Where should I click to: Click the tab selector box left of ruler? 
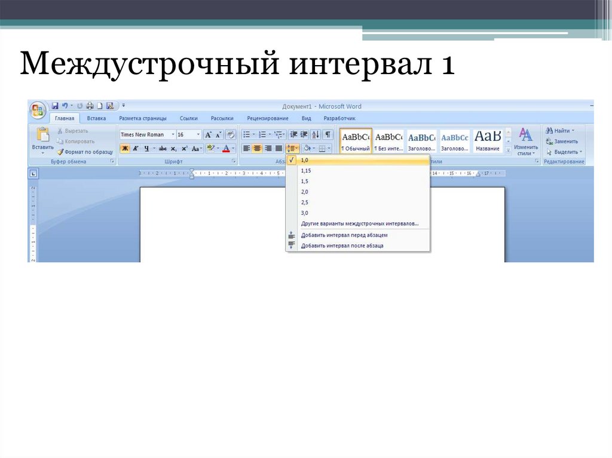coord(33,174)
